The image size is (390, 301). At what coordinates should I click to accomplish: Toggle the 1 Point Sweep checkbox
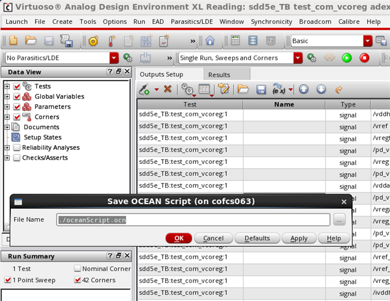8,280
